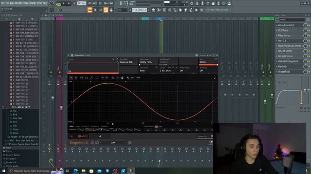Open Butch Vig Vocals Stereo slot menu arrow
This screenshot has width=311, height=174.
point(277,46)
